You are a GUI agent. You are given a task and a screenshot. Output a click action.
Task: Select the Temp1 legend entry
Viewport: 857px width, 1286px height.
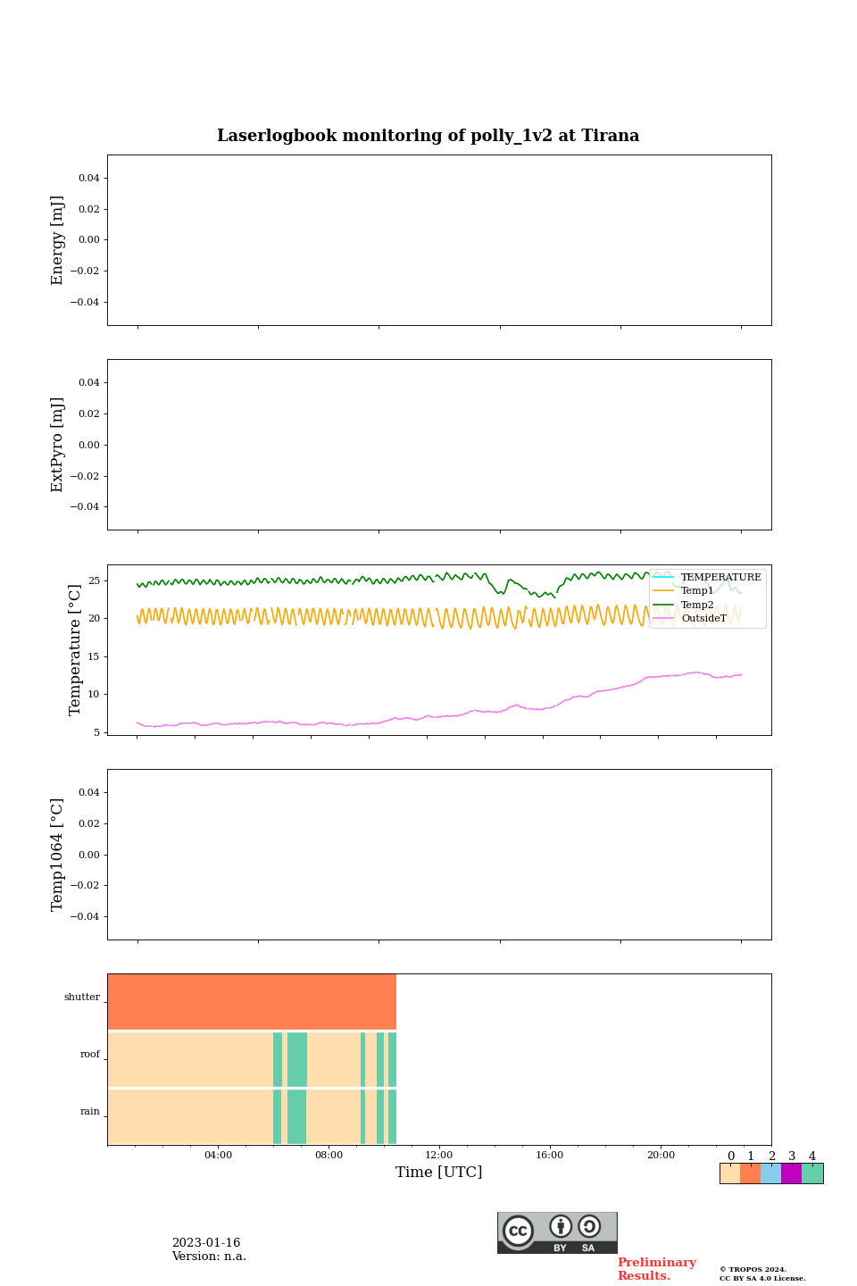coord(684,590)
